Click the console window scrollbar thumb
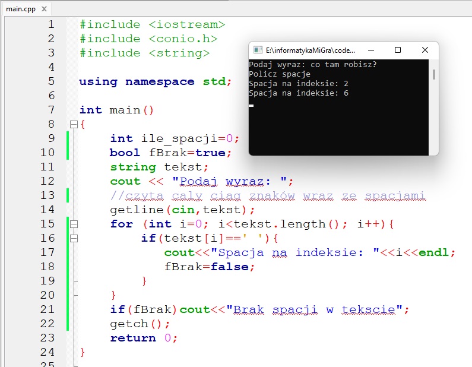 point(434,74)
